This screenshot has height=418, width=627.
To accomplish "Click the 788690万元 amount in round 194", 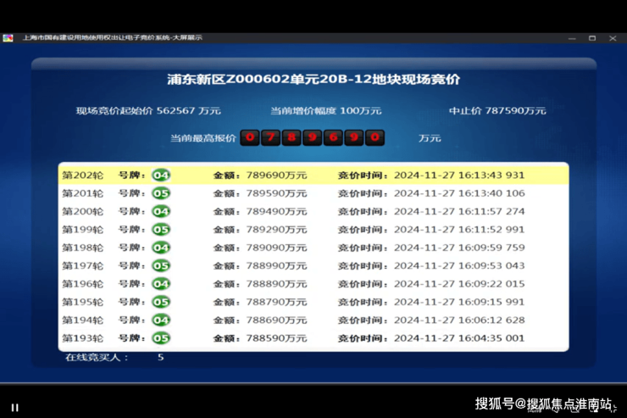I will (x=276, y=320).
